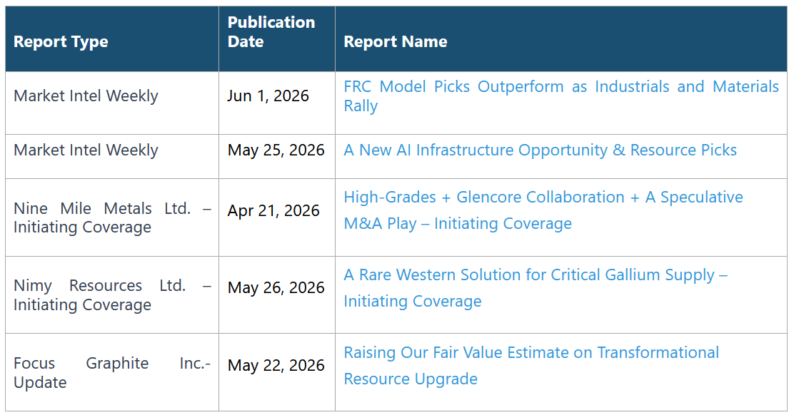Open A New AI Infrastructure Opportunity report
Viewport: 794px width, 415px height.
tap(540, 150)
